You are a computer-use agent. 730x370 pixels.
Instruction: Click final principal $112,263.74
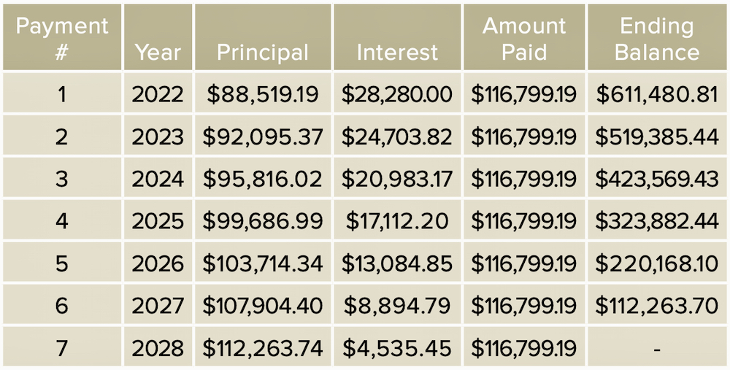point(263,347)
